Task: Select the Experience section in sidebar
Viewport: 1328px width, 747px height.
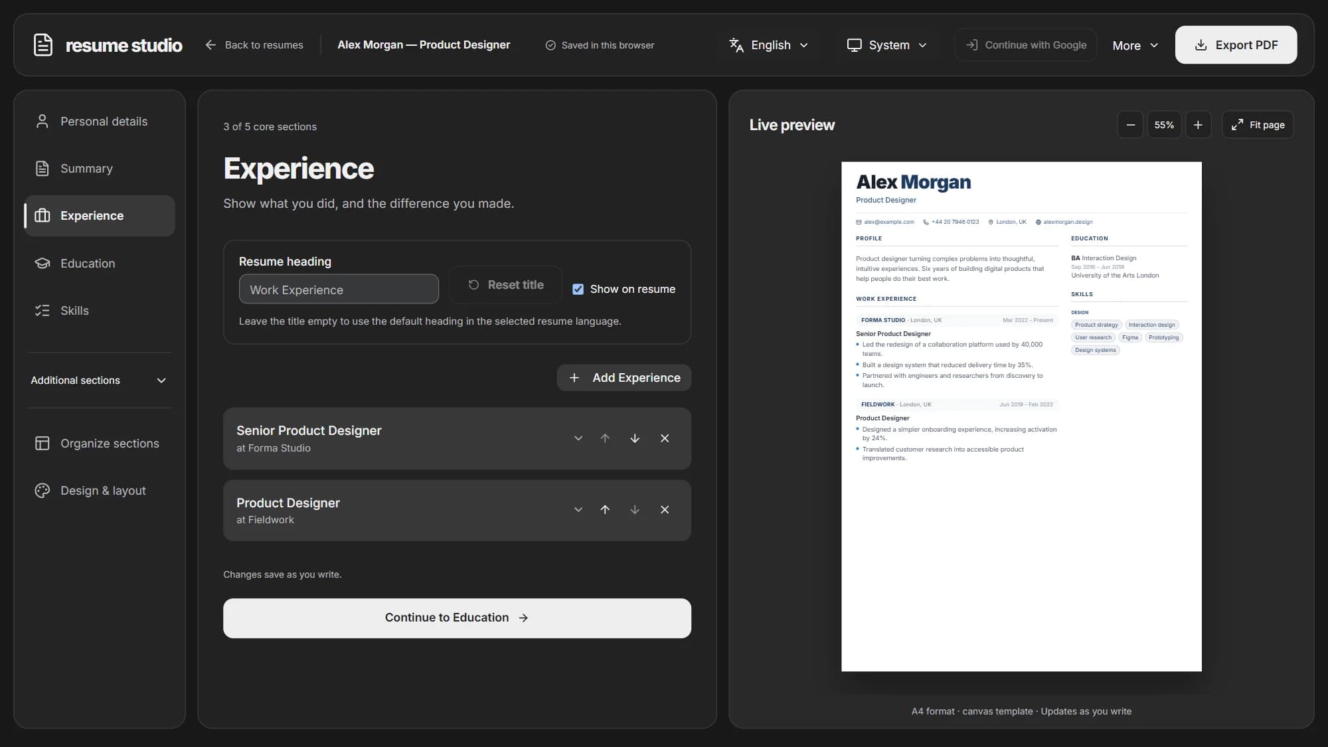Action: [x=100, y=216]
